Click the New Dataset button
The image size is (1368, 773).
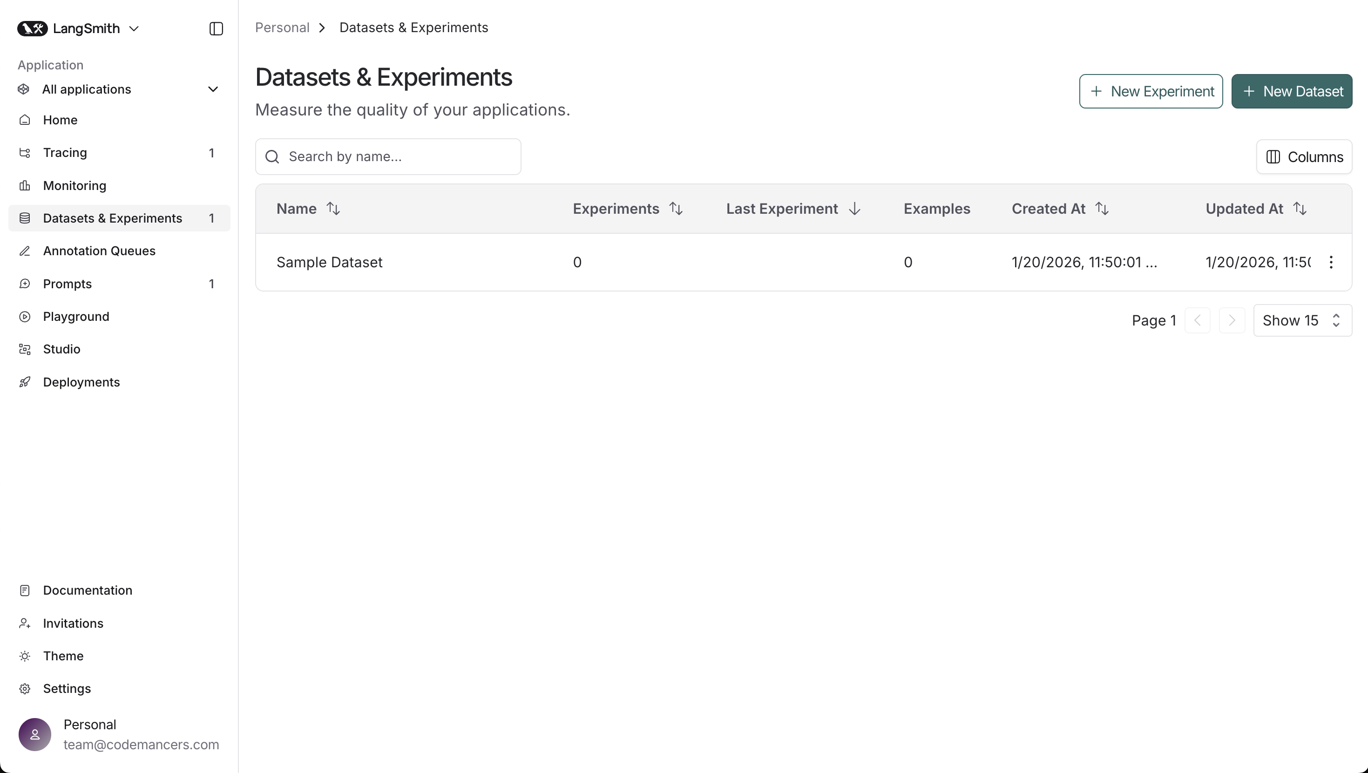(1291, 91)
